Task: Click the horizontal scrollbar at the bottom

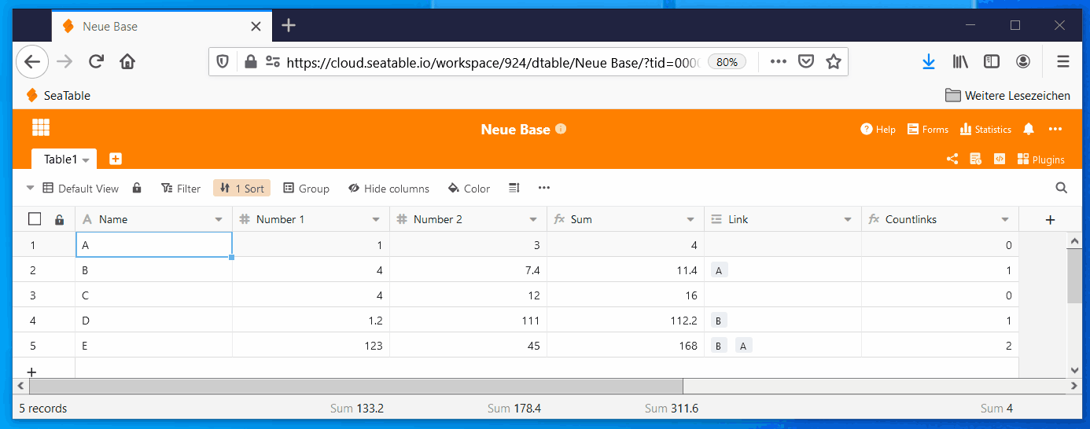Action: (355, 387)
